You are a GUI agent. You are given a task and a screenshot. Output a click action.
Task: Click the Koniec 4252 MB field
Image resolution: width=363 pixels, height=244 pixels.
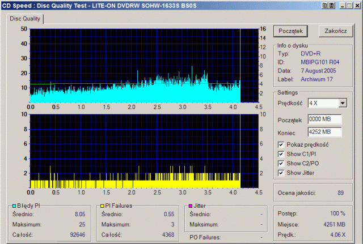click(x=324, y=132)
